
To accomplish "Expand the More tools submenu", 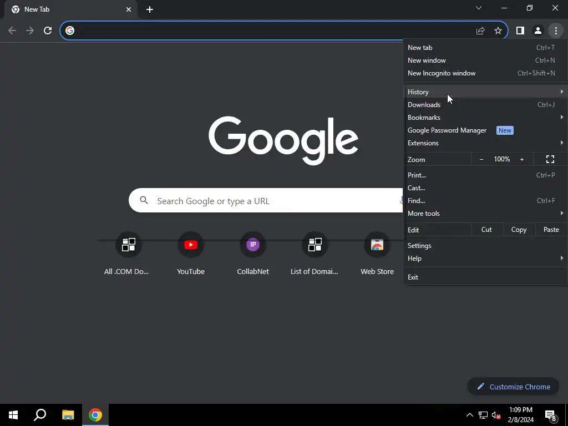I will [485, 214].
